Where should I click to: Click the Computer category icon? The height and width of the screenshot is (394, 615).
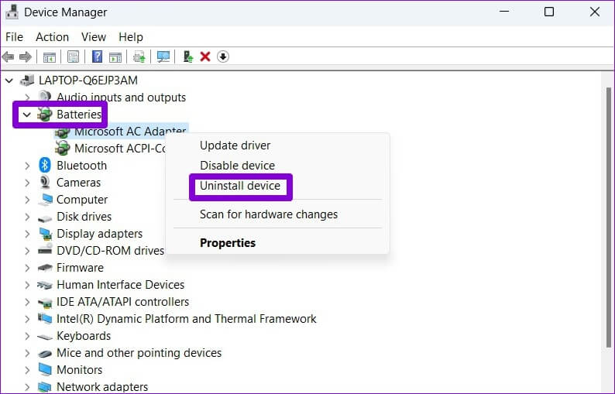45,199
